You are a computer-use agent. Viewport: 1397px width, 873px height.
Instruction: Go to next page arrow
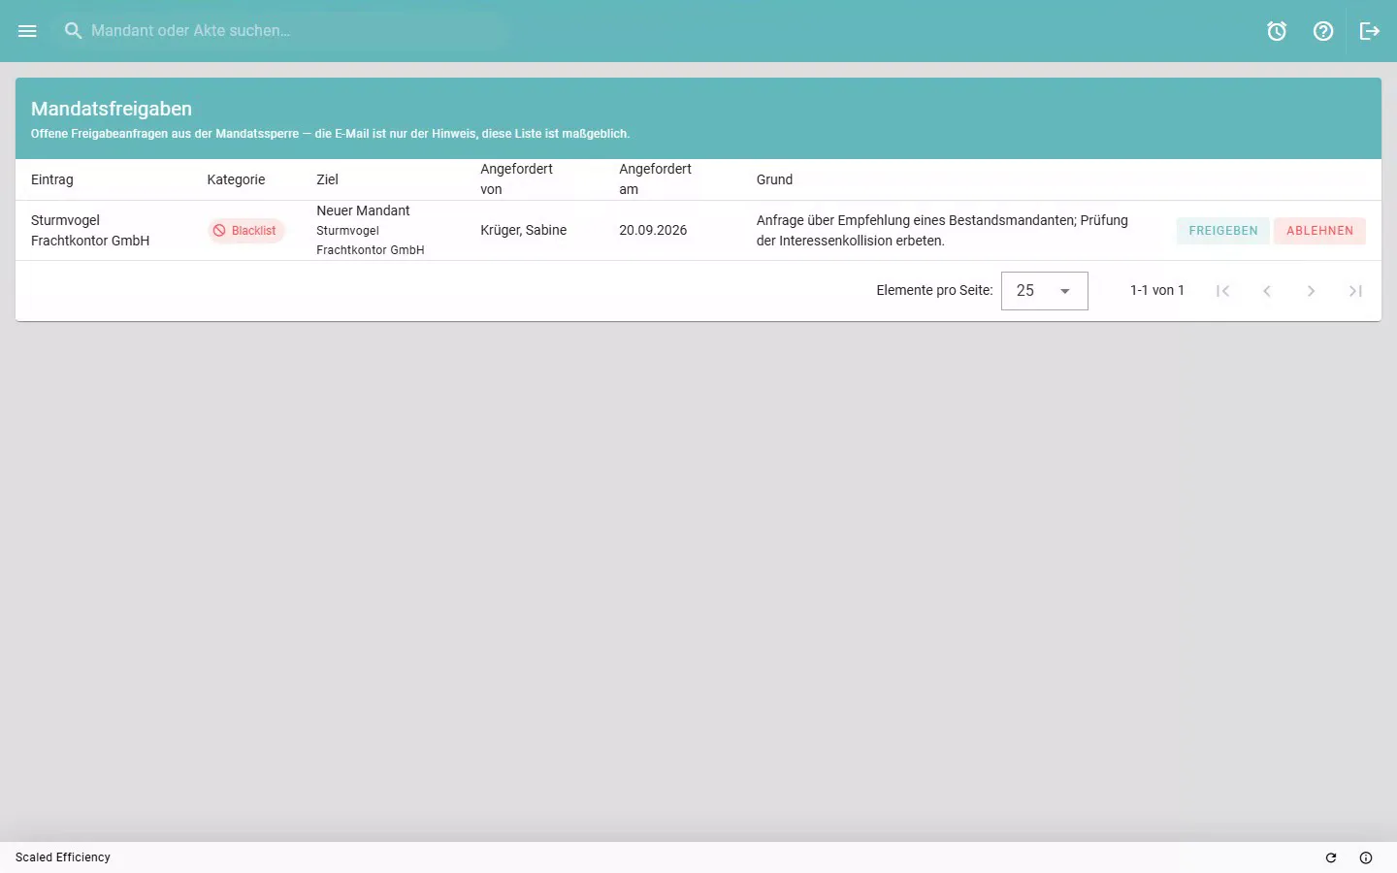[1311, 291]
